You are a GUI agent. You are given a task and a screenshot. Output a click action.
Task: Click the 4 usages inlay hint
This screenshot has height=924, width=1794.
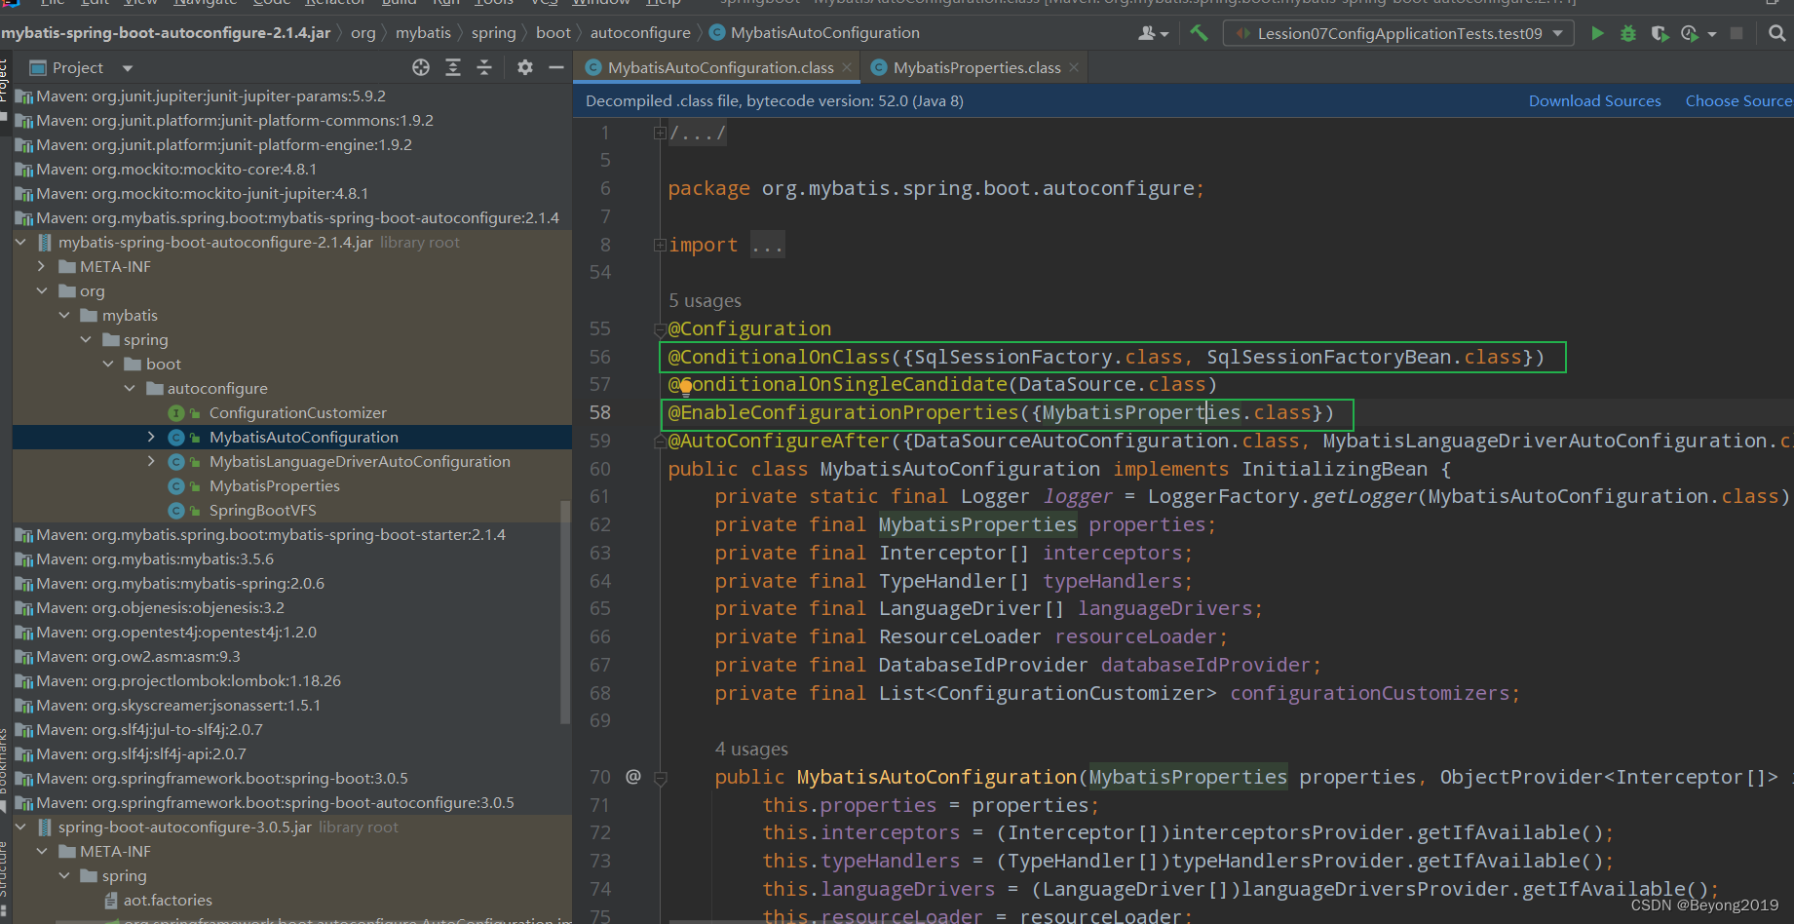click(751, 750)
